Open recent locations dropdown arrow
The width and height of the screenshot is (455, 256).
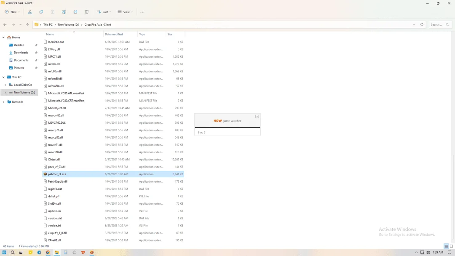20,25
